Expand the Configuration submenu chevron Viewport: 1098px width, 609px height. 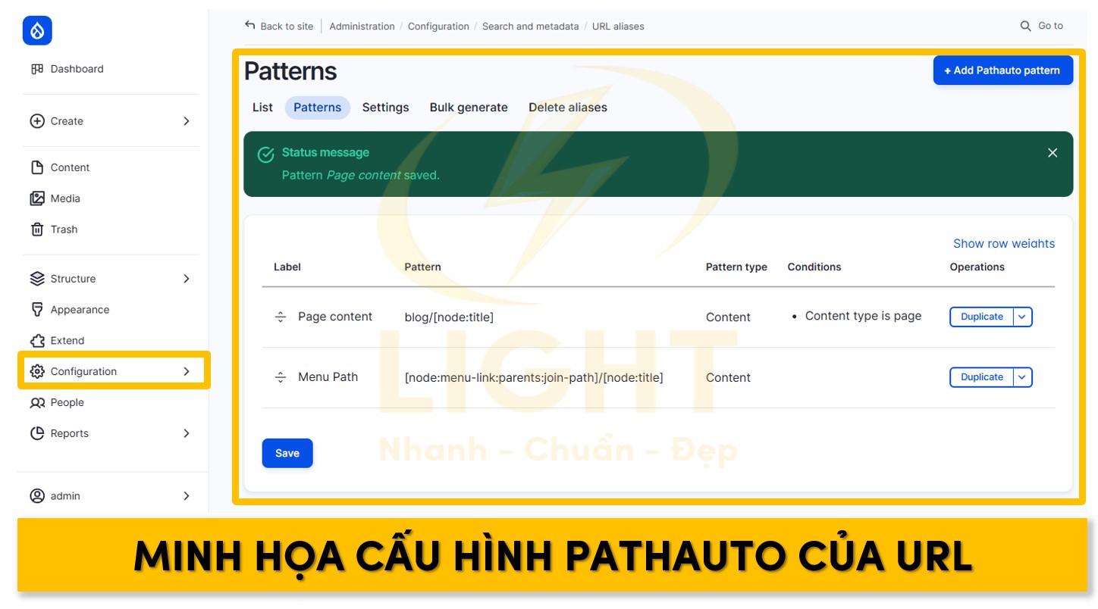tap(187, 371)
